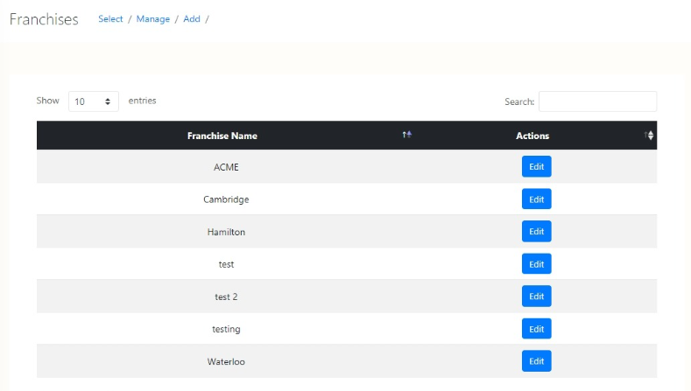Click the Franchises page heading
This screenshot has width=691, height=391.
pyautogui.click(x=44, y=19)
